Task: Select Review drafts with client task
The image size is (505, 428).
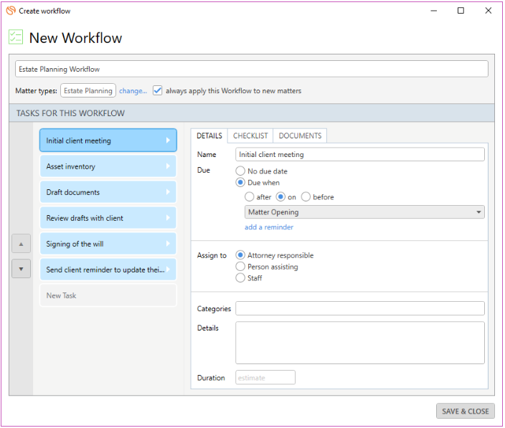Action: tap(108, 218)
